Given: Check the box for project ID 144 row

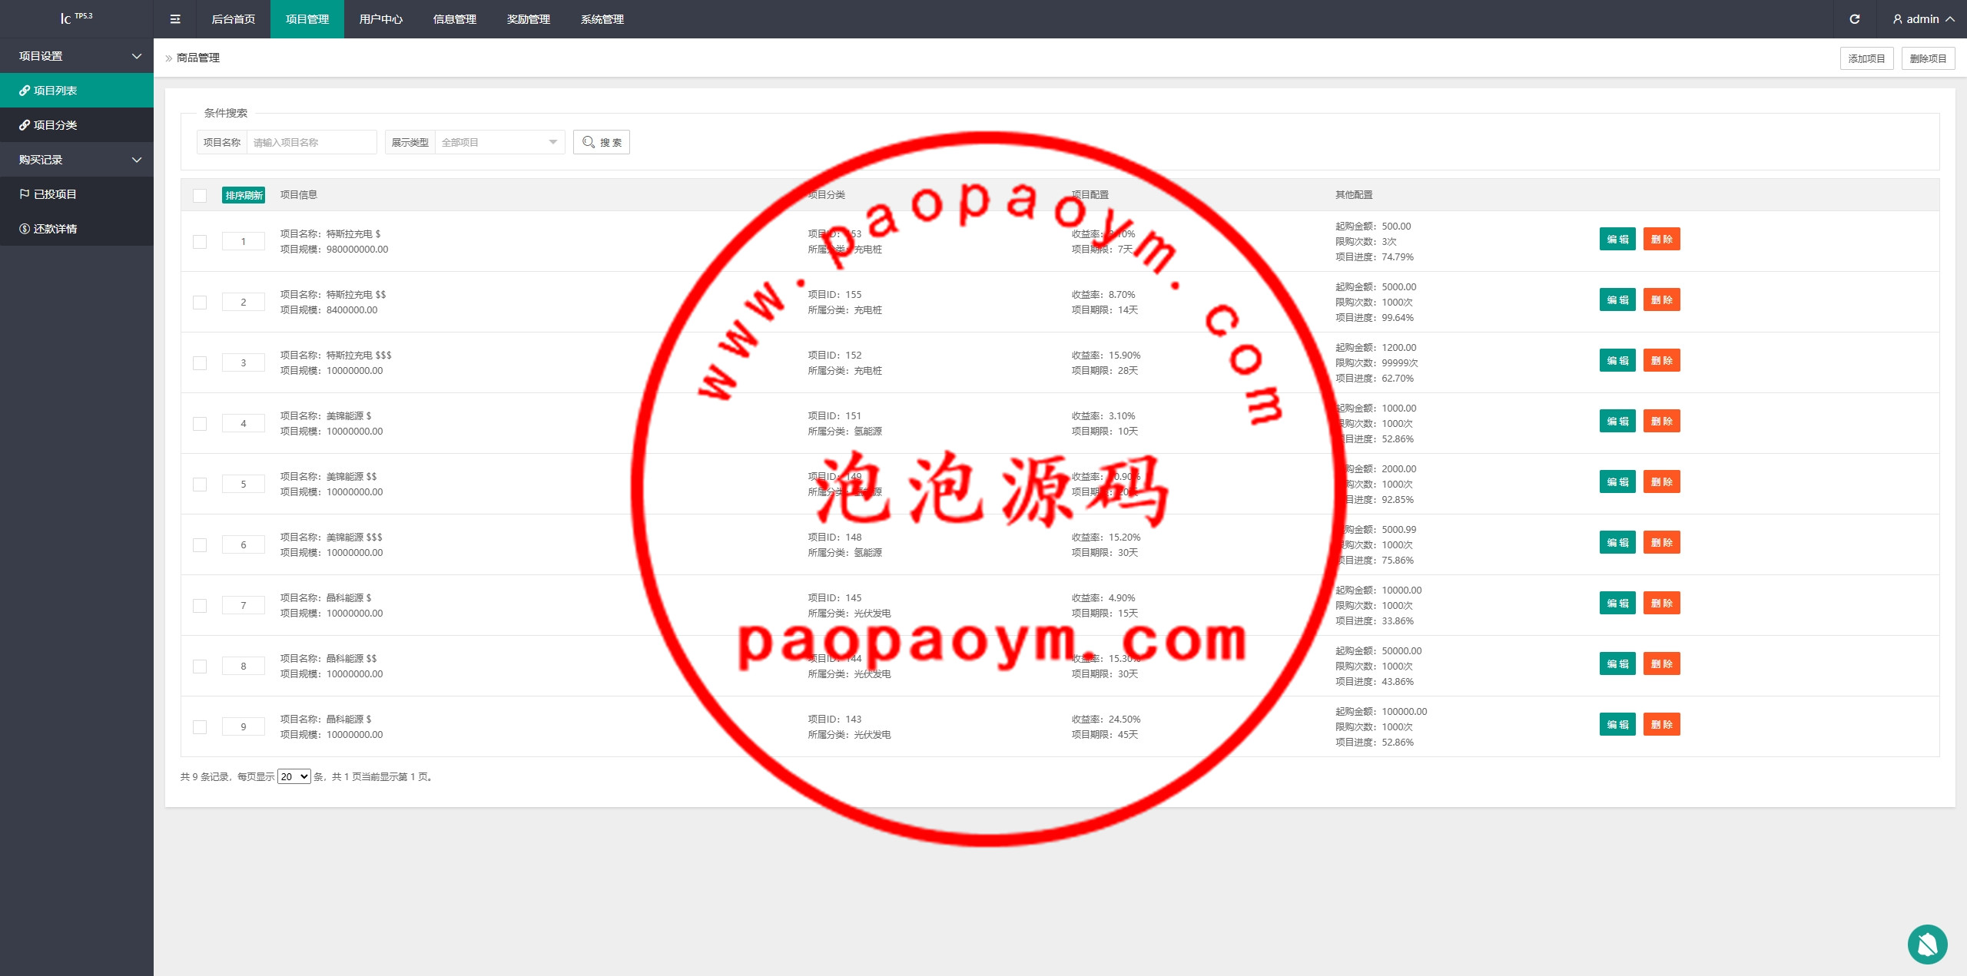Looking at the screenshot, I should click(200, 667).
